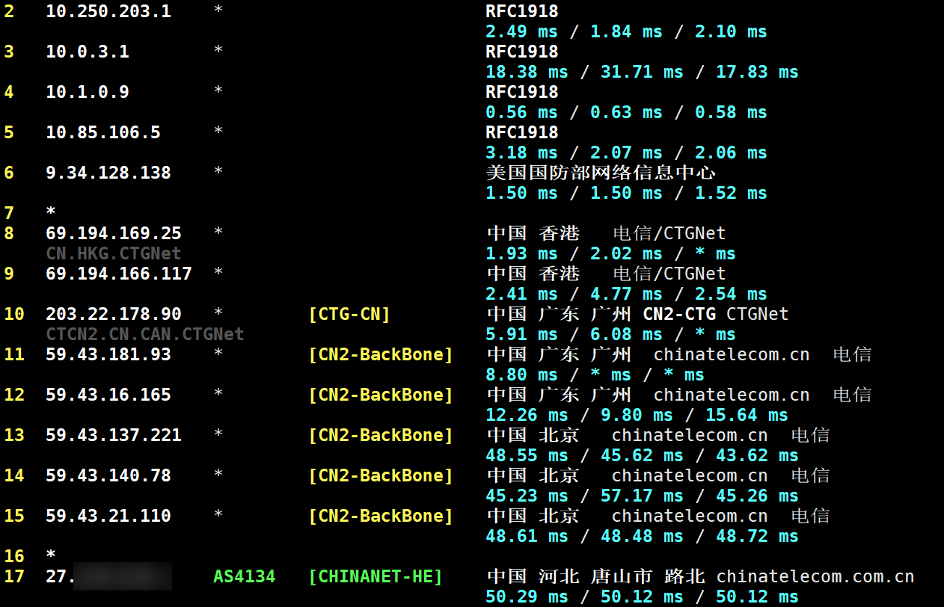The height and width of the screenshot is (607, 944).
Task: Click RFC1918 label of hop 3
Action: click(522, 52)
